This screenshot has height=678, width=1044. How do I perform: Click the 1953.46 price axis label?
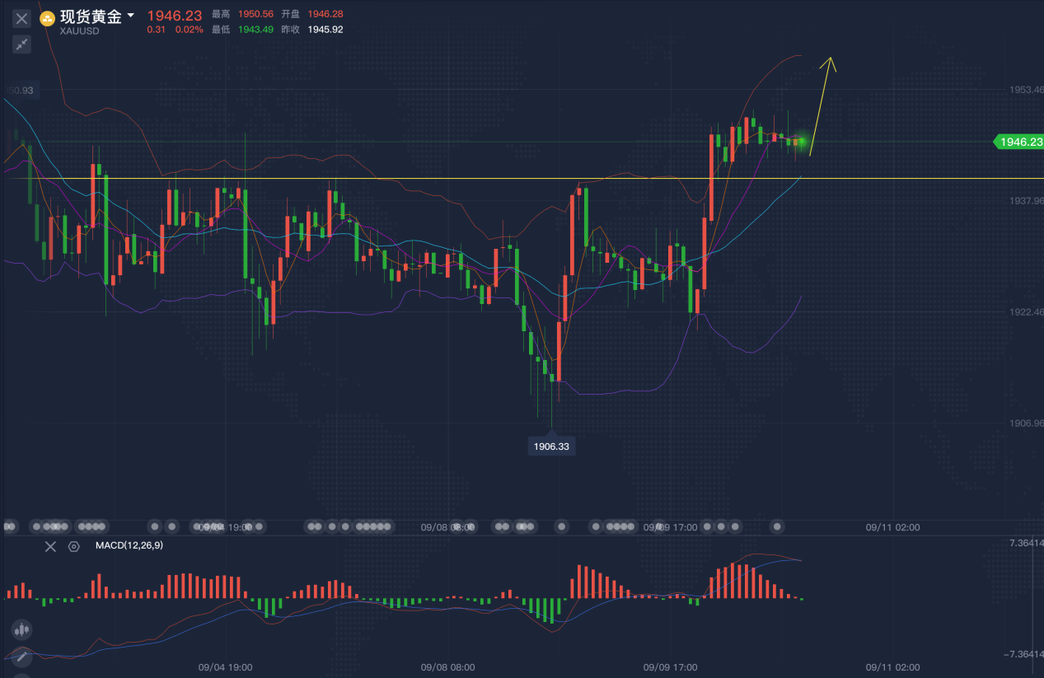coord(1027,89)
